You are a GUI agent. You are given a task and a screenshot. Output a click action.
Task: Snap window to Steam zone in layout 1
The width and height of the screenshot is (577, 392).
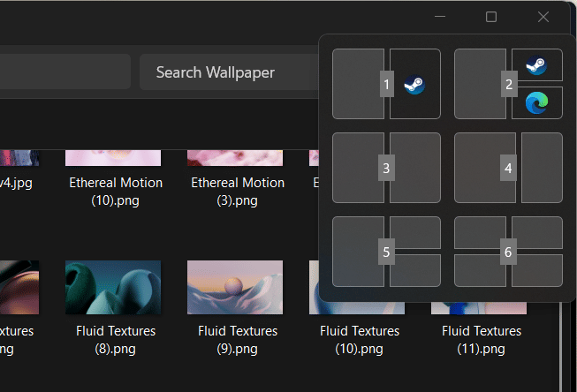tap(415, 84)
